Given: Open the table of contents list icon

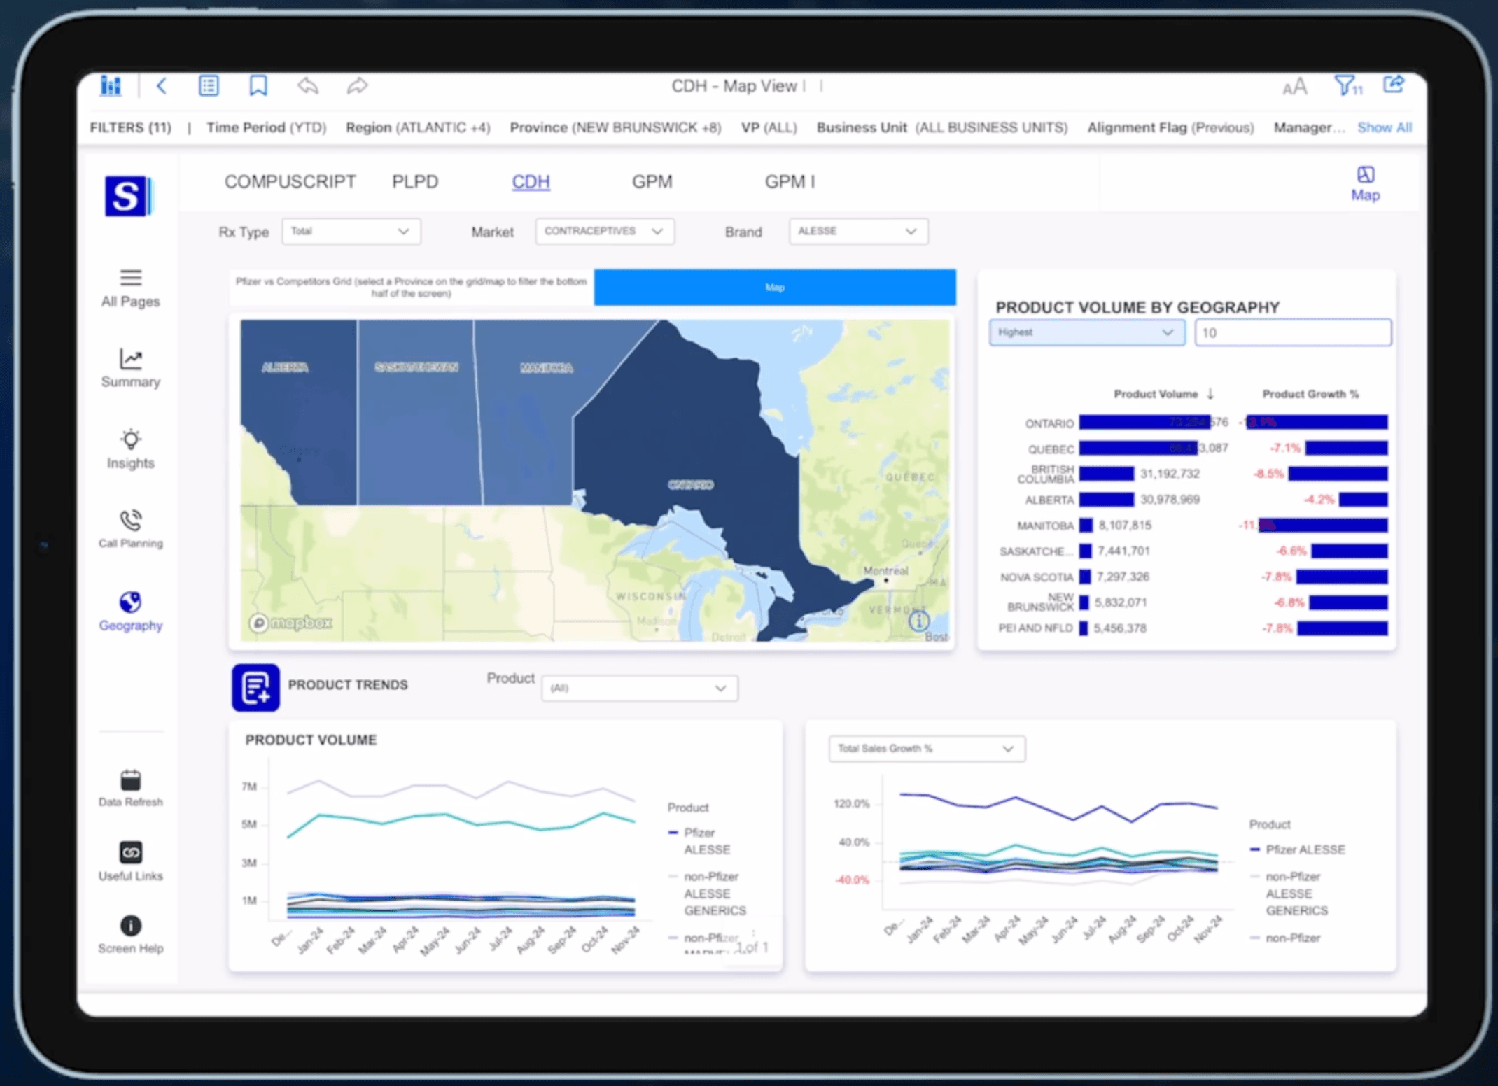Looking at the screenshot, I should [209, 85].
